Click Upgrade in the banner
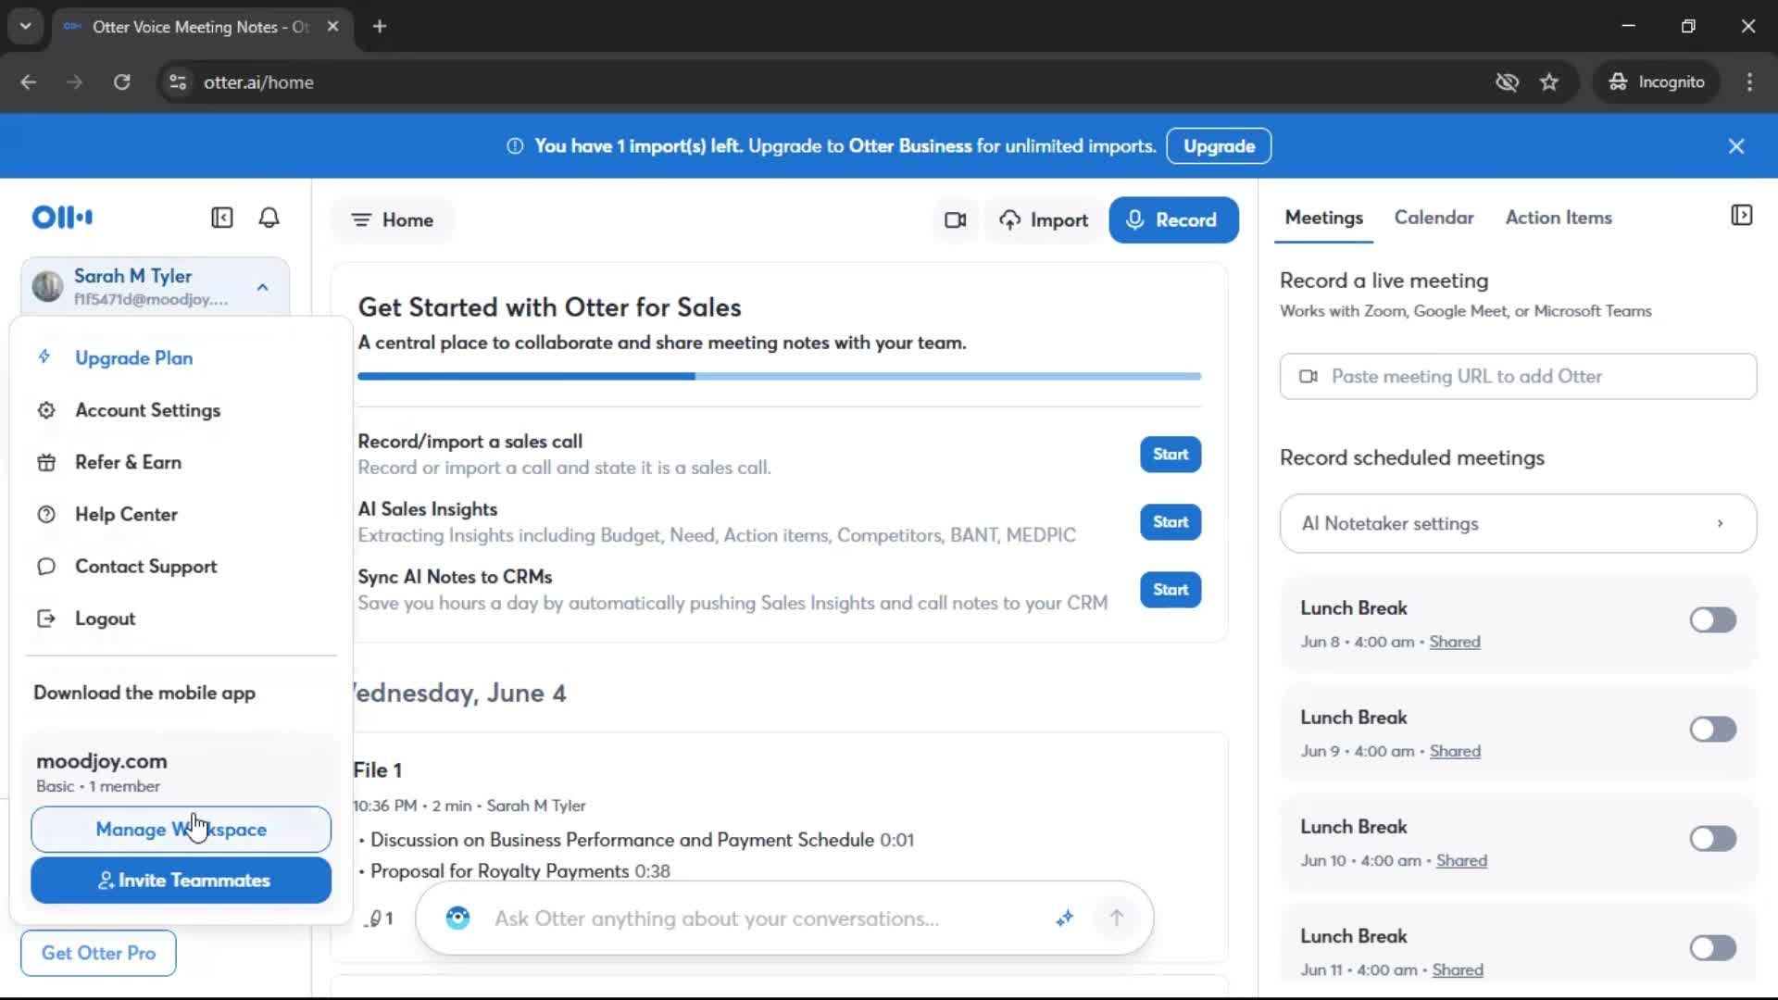 (x=1219, y=146)
